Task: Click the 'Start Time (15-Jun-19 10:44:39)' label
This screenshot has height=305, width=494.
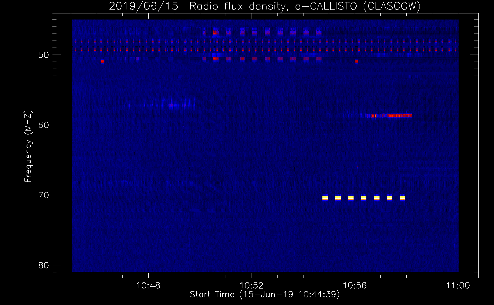Action: (265, 295)
